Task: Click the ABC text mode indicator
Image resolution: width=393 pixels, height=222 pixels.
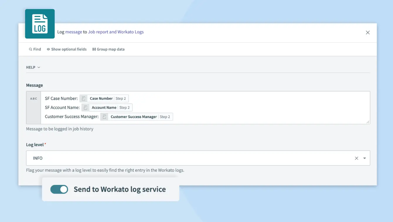Action: pos(34,99)
